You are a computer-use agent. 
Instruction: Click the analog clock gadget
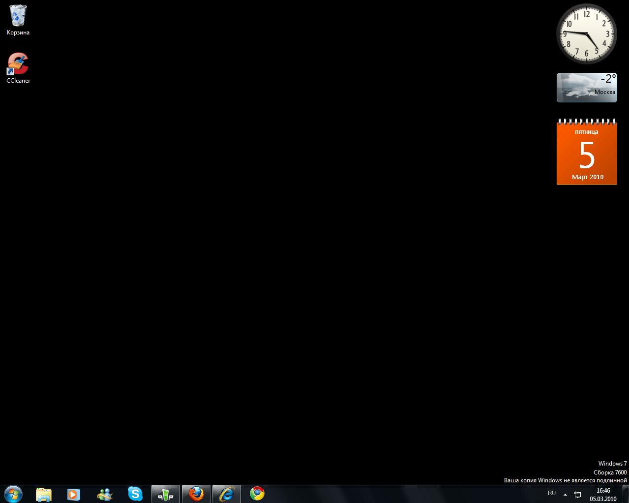pyautogui.click(x=587, y=34)
